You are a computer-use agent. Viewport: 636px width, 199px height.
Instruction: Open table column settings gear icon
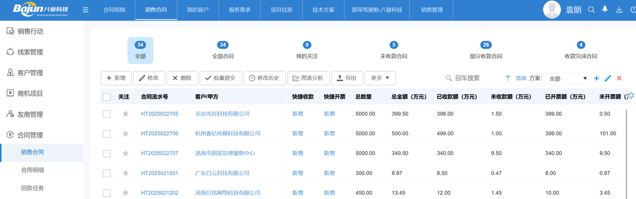tap(631, 96)
